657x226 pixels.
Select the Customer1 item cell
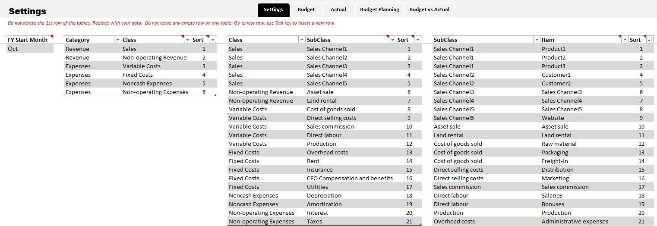[584, 75]
